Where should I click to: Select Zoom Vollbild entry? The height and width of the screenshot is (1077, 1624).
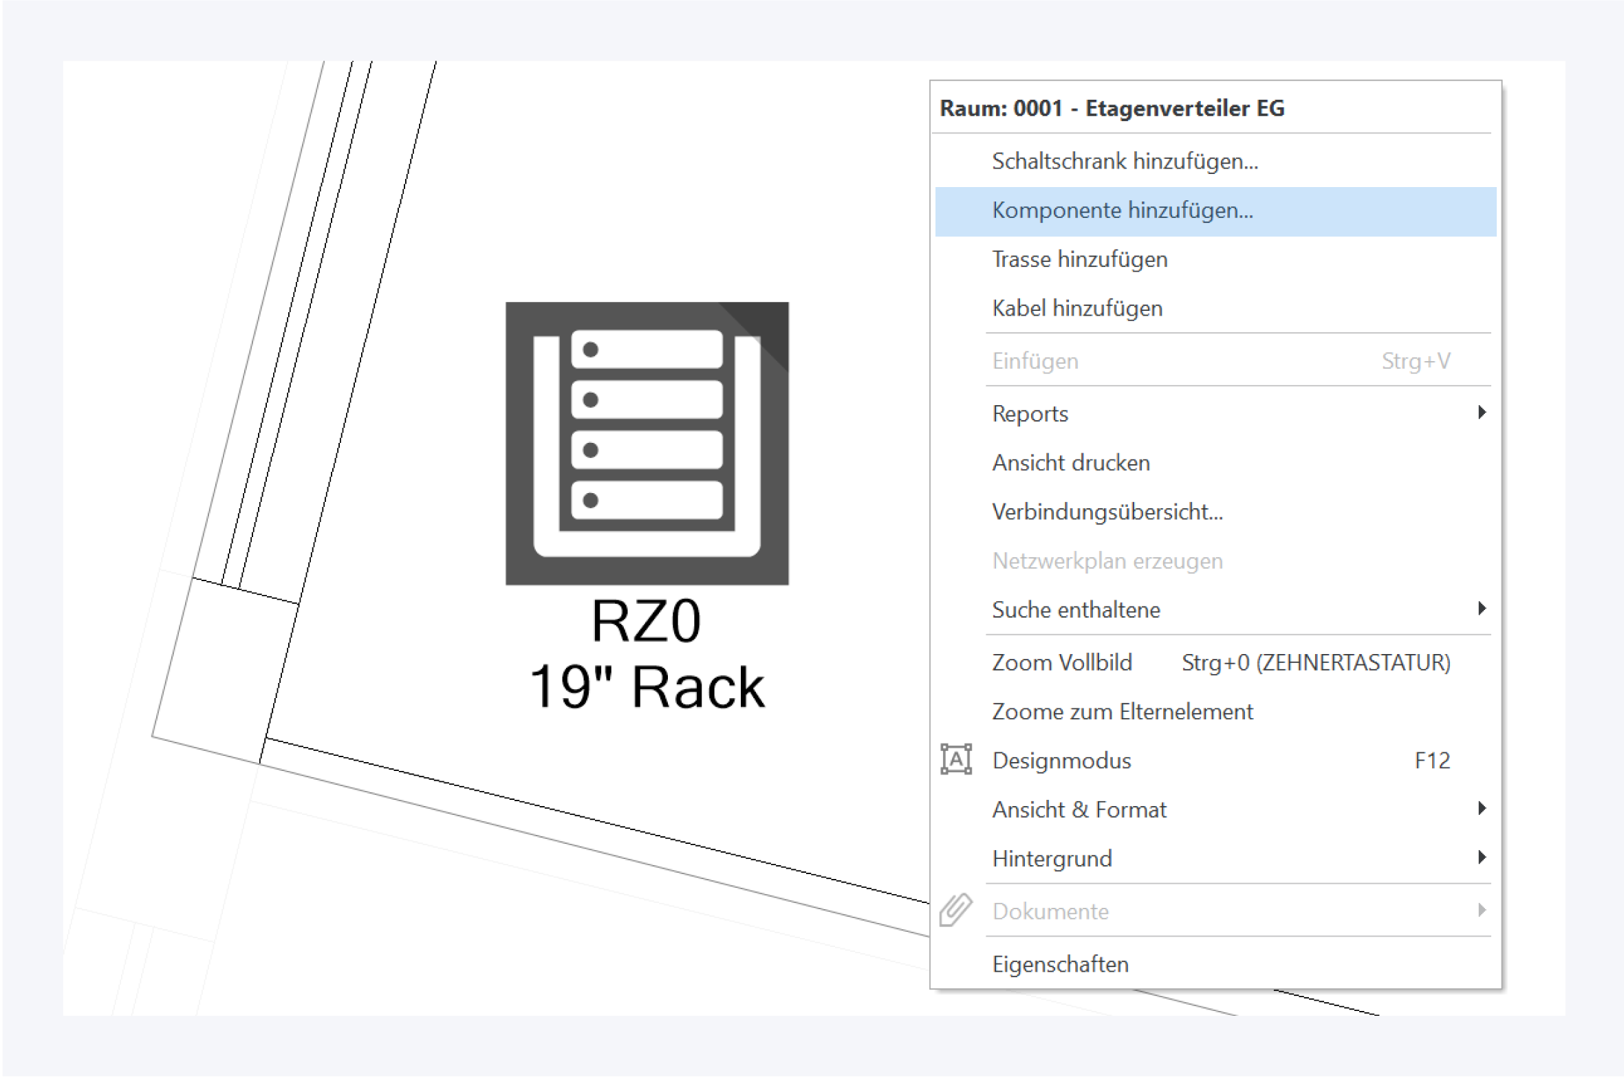tap(1061, 662)
